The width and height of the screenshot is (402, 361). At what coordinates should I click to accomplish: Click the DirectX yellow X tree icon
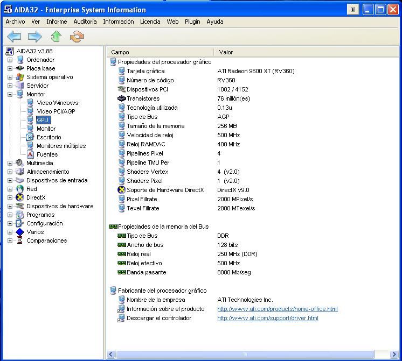point(20,197)
